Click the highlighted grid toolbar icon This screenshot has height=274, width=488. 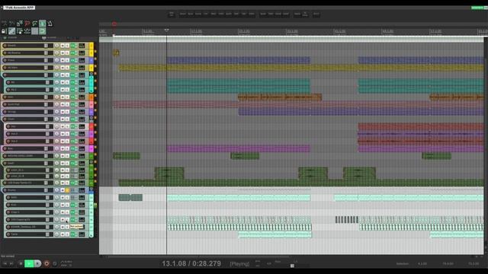click(x=34, y=31)
